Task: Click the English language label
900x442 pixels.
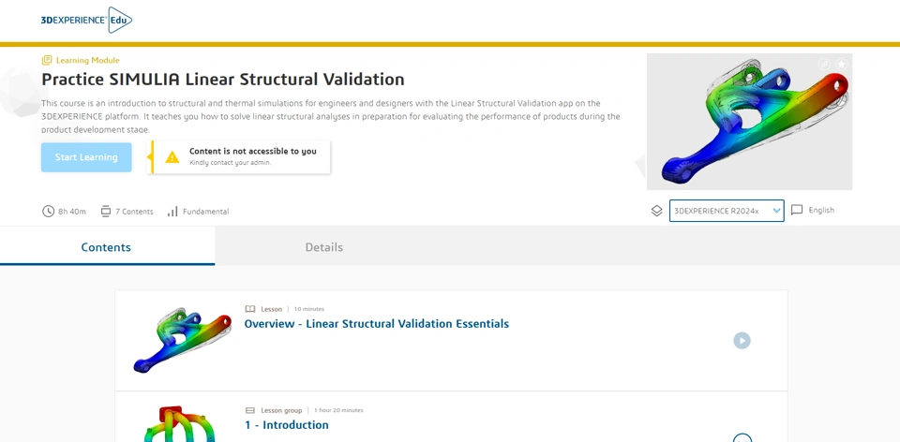Action: tap(821, 210)
